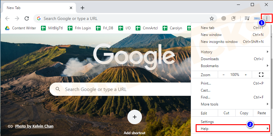
Task: Select Cast... menu item
Action: [x=231, y=90]
